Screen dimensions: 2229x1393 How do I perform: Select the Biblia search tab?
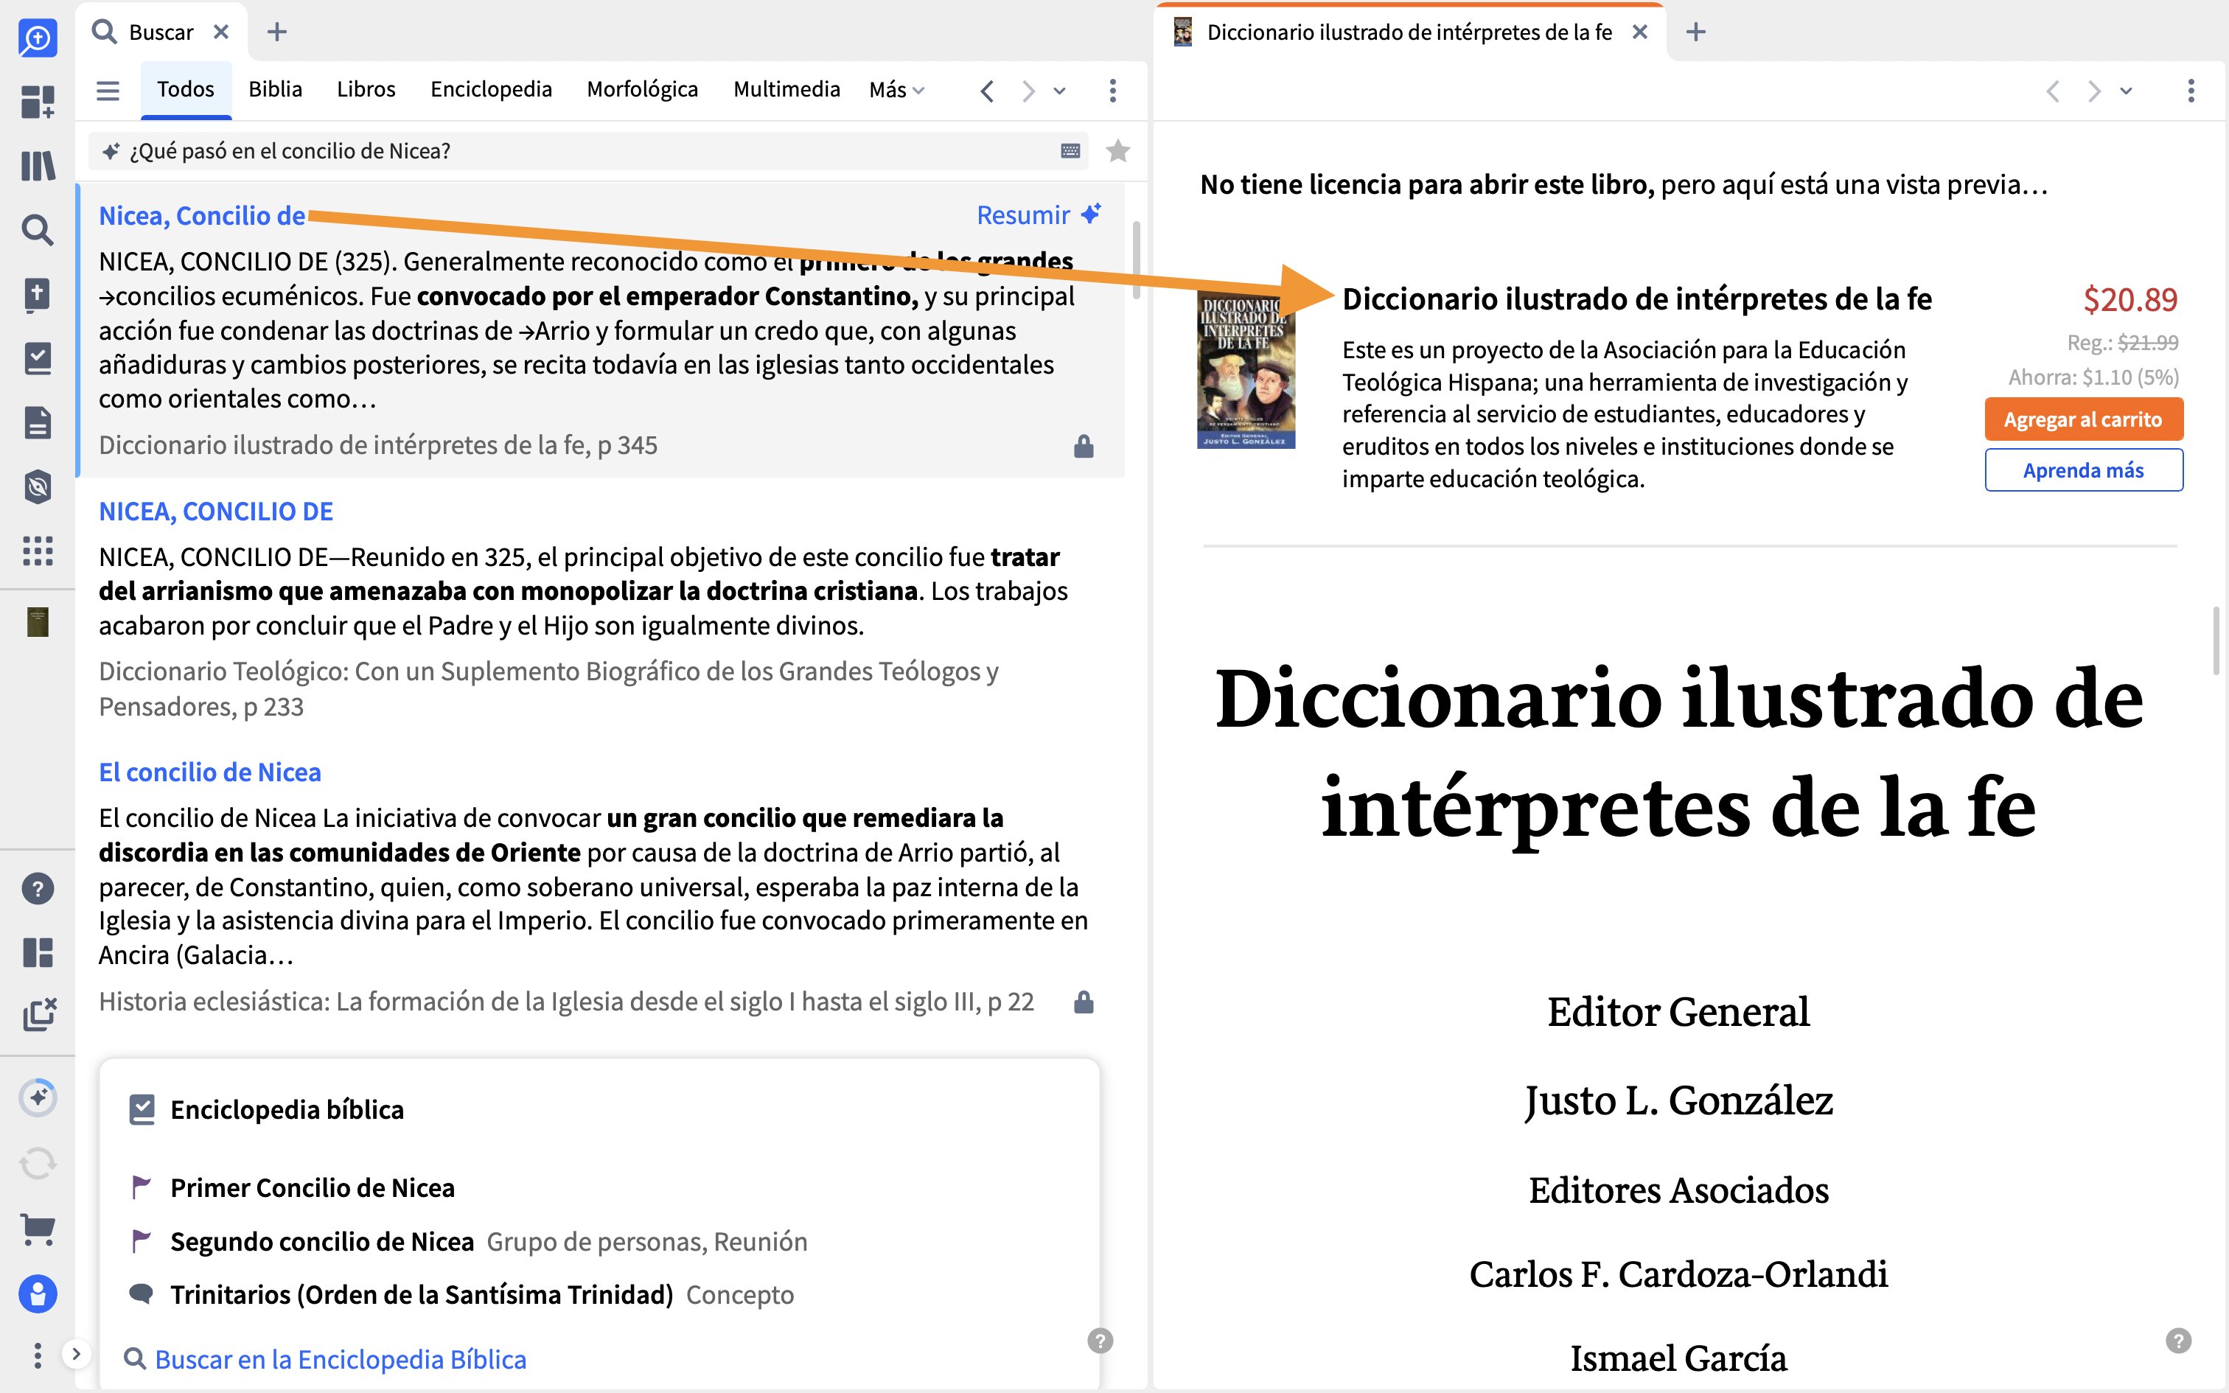point(276,89)
